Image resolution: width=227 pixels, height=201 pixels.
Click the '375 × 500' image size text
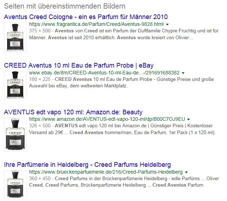(40, 31)
